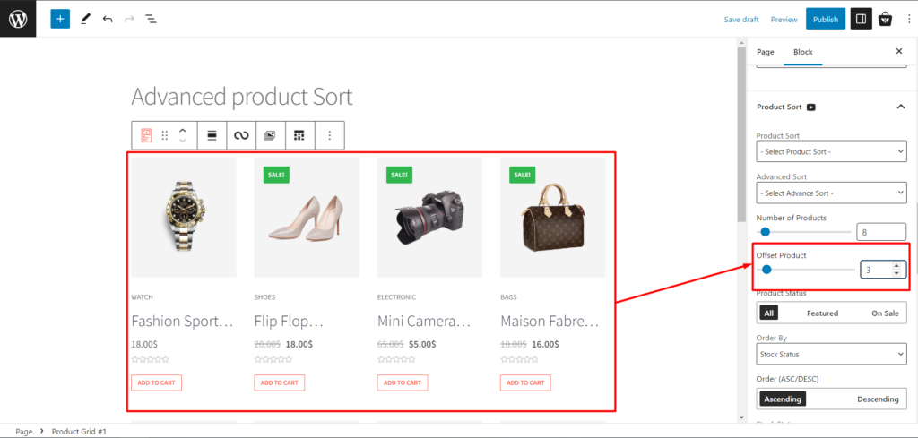Click the Offset Product number field

[883, 269]
